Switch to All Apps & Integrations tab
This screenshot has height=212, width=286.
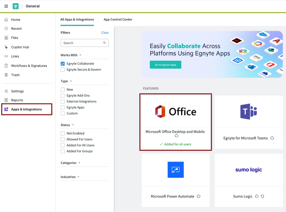pos(77,19)
